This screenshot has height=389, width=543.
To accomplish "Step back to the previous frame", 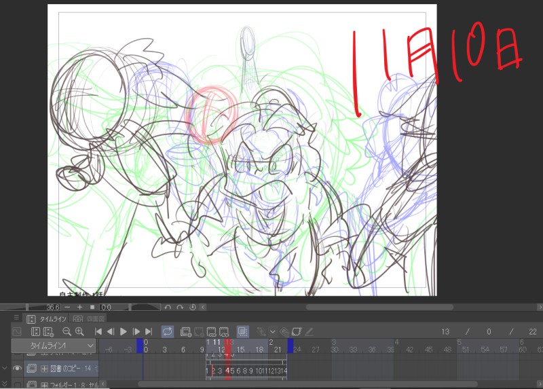I will coord(111,332).
